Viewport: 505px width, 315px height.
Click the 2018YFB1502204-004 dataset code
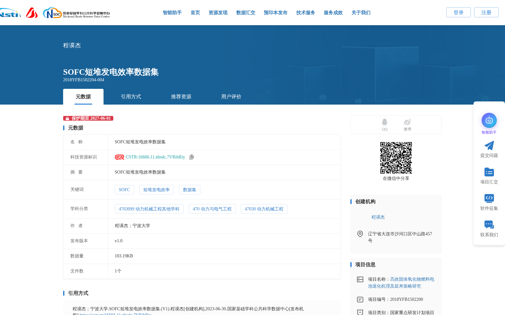[x=84, y=80]
